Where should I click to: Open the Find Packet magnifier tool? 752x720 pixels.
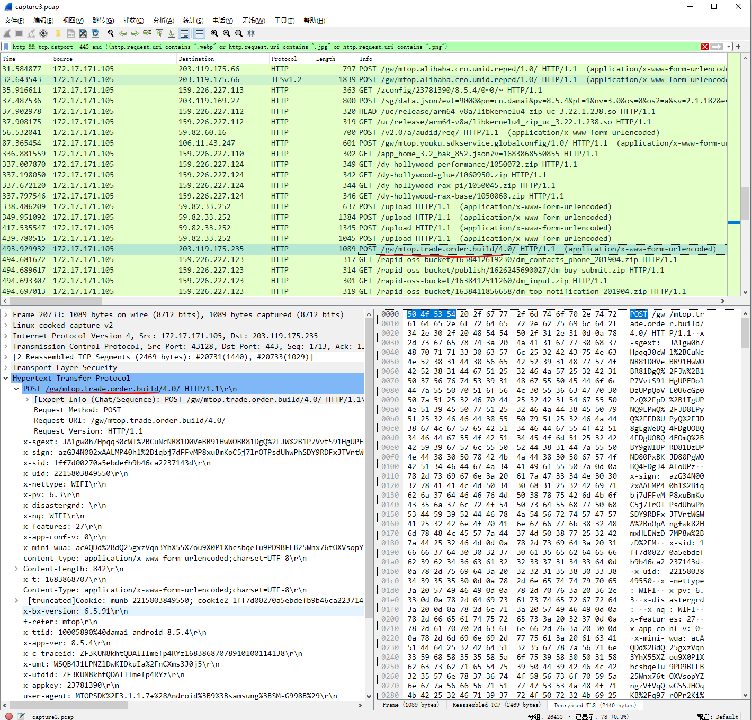click(111, 33)
